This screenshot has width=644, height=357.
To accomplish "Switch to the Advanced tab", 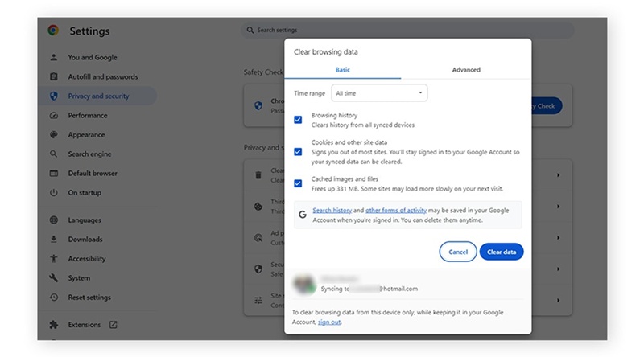I will point(466,70).
